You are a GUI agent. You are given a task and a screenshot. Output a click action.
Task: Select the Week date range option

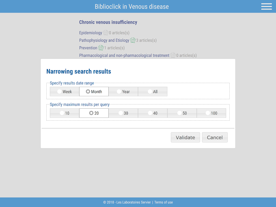click(65, 92)
